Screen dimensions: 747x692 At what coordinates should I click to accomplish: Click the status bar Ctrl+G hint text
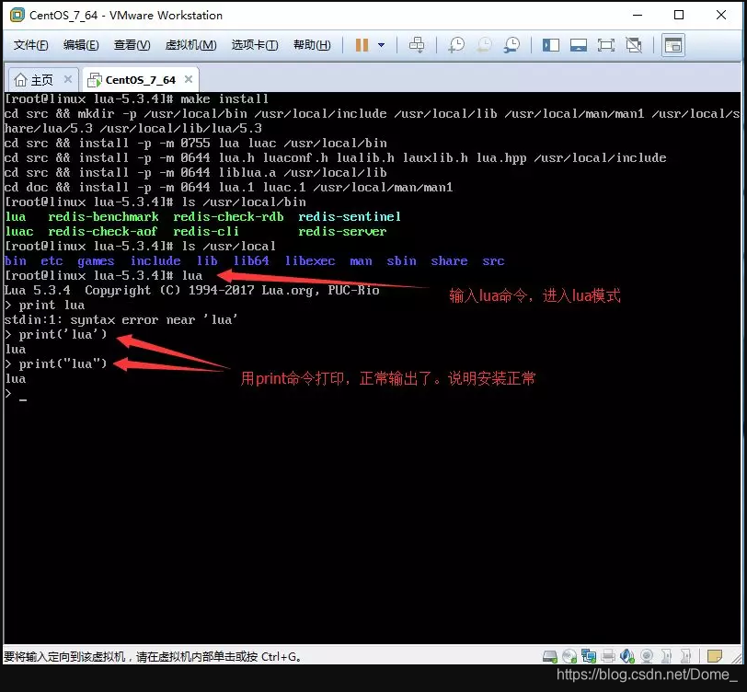tap(152, 657)
